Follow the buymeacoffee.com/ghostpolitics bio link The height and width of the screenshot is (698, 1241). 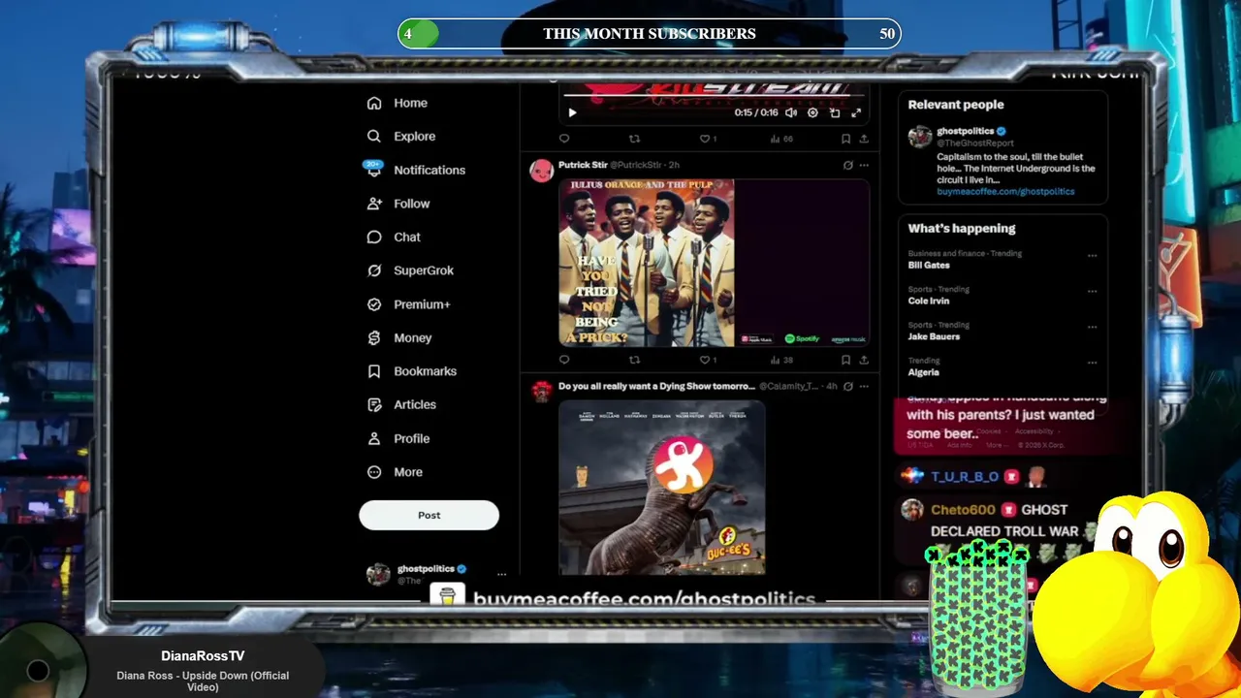1005,192
